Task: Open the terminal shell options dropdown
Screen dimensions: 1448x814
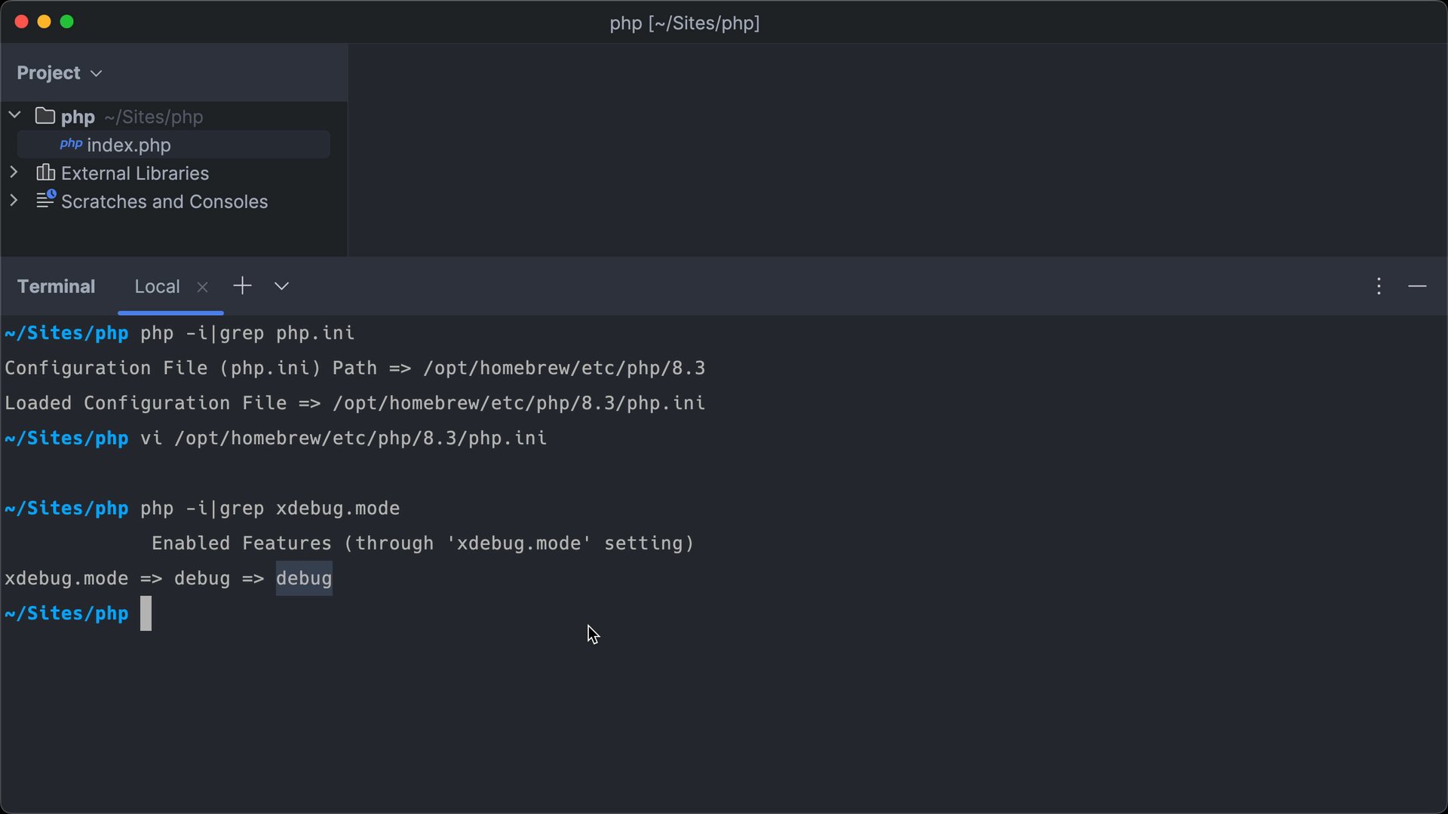Action: (x=281, y=286)
